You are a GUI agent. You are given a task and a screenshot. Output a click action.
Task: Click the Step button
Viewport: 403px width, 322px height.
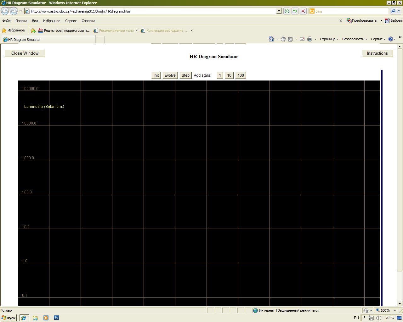click(x=185, y=75)
